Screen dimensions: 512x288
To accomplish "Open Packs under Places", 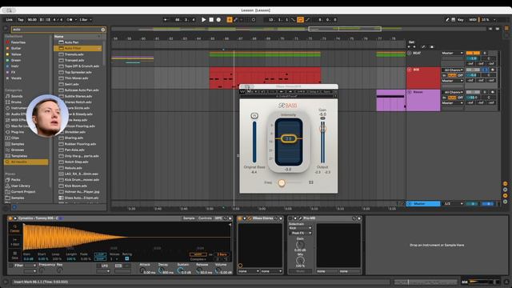I will coord(16,179).
